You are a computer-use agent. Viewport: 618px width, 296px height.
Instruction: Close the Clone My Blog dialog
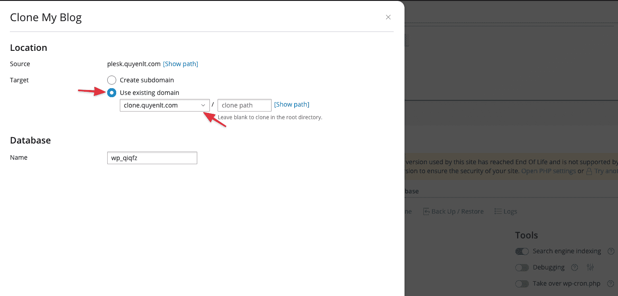388,18
